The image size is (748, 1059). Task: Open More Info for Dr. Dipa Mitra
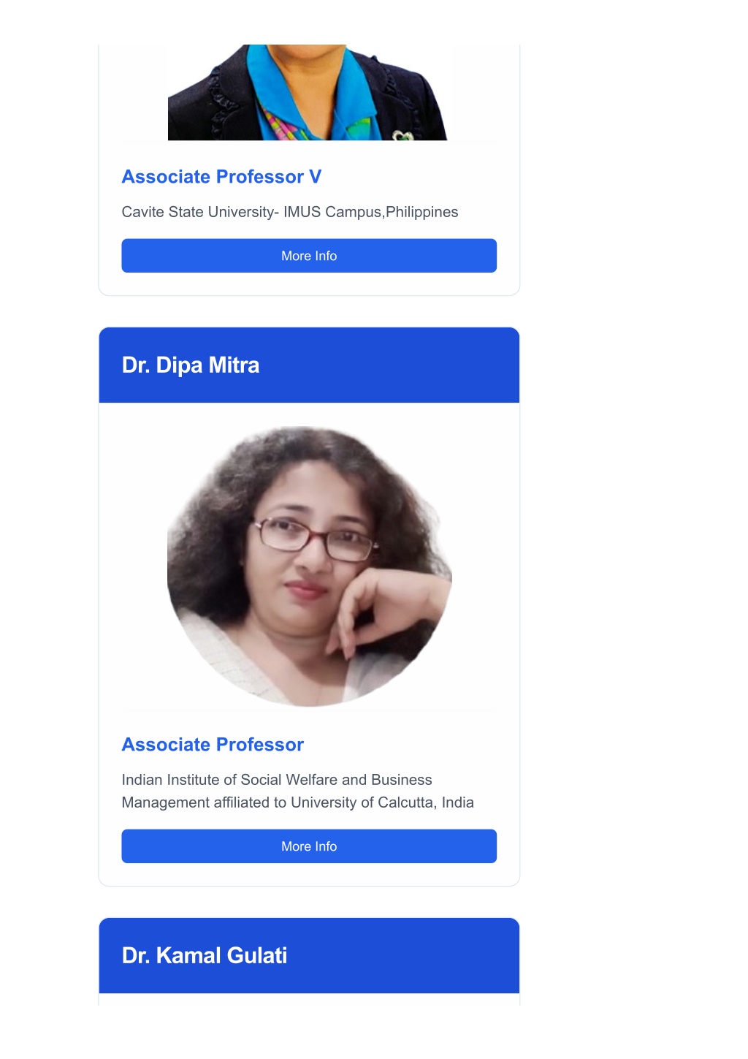309,846
